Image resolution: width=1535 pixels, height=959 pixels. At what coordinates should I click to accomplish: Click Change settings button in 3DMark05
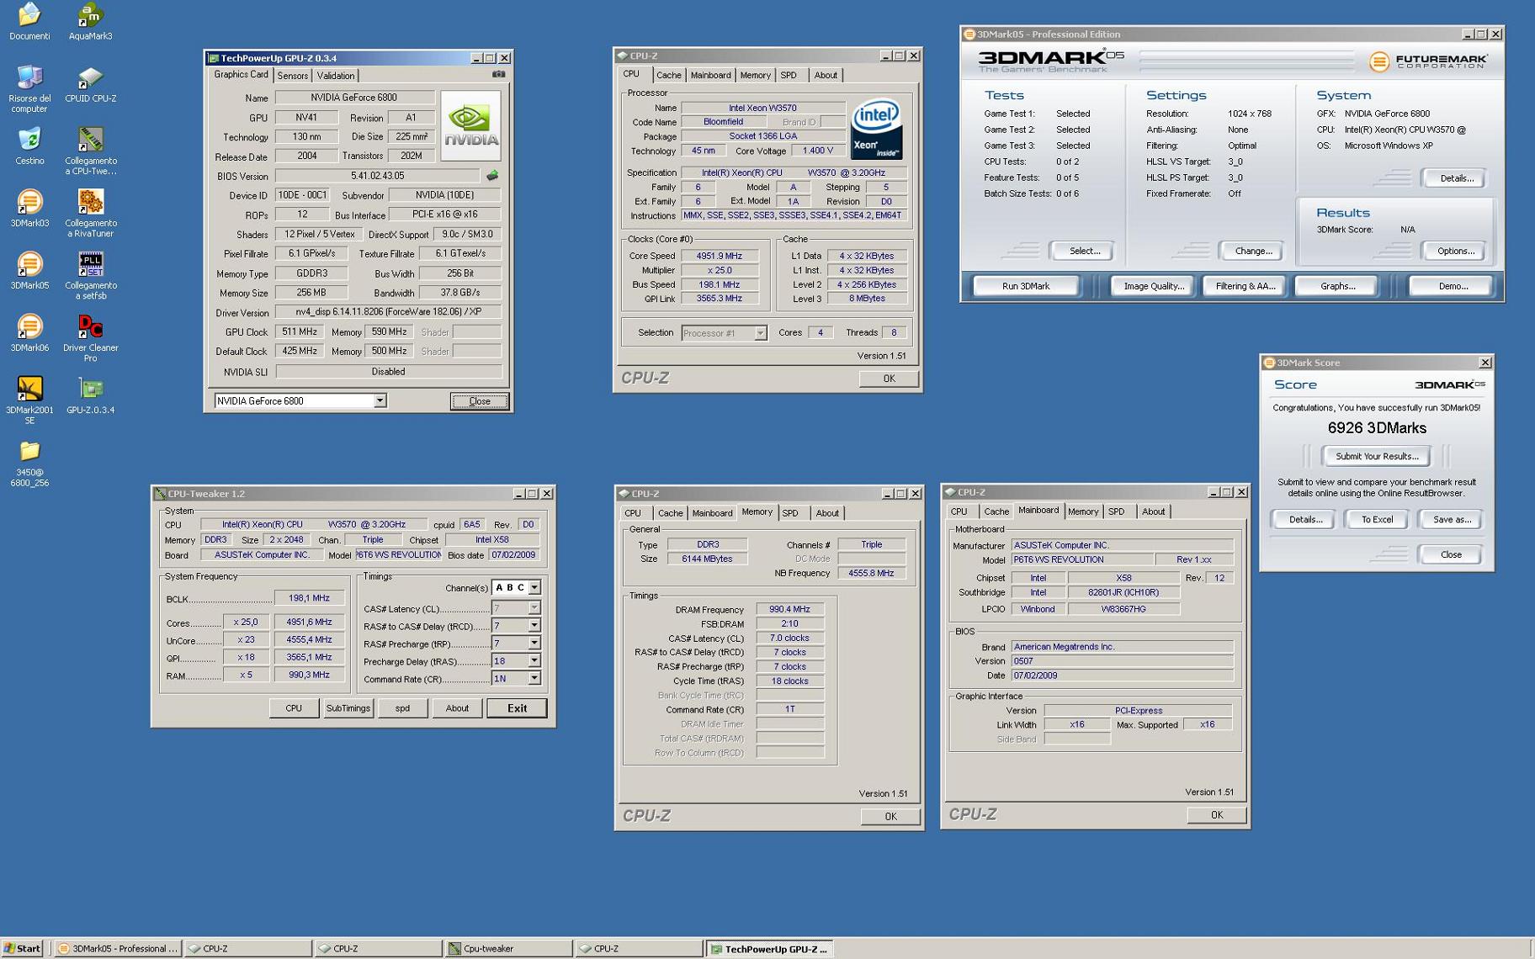pyautogui.click(x=1252, y=251)
